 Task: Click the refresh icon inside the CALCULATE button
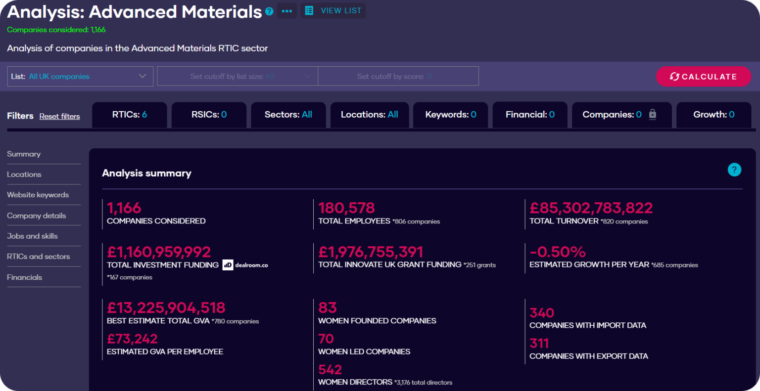point(674,77)
